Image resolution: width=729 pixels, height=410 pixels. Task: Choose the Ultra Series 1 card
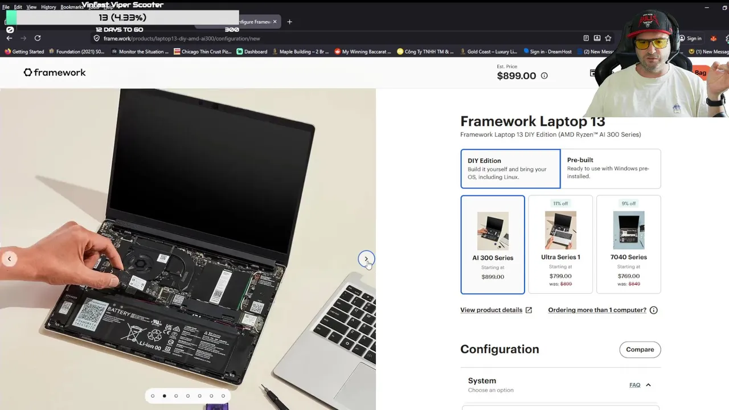(560, 244)
